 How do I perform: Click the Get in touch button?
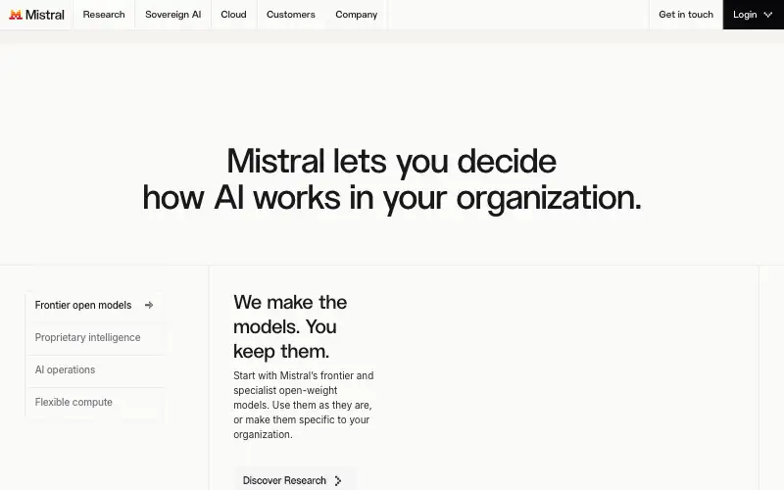coord(686,15)
